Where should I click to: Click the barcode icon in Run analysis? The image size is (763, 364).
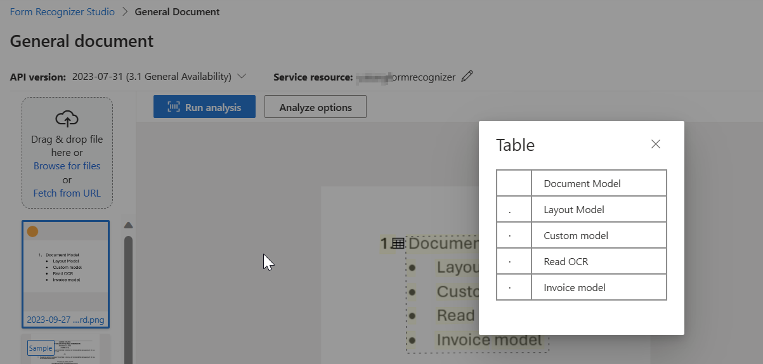pyautogui.click(x=174, y=107)
